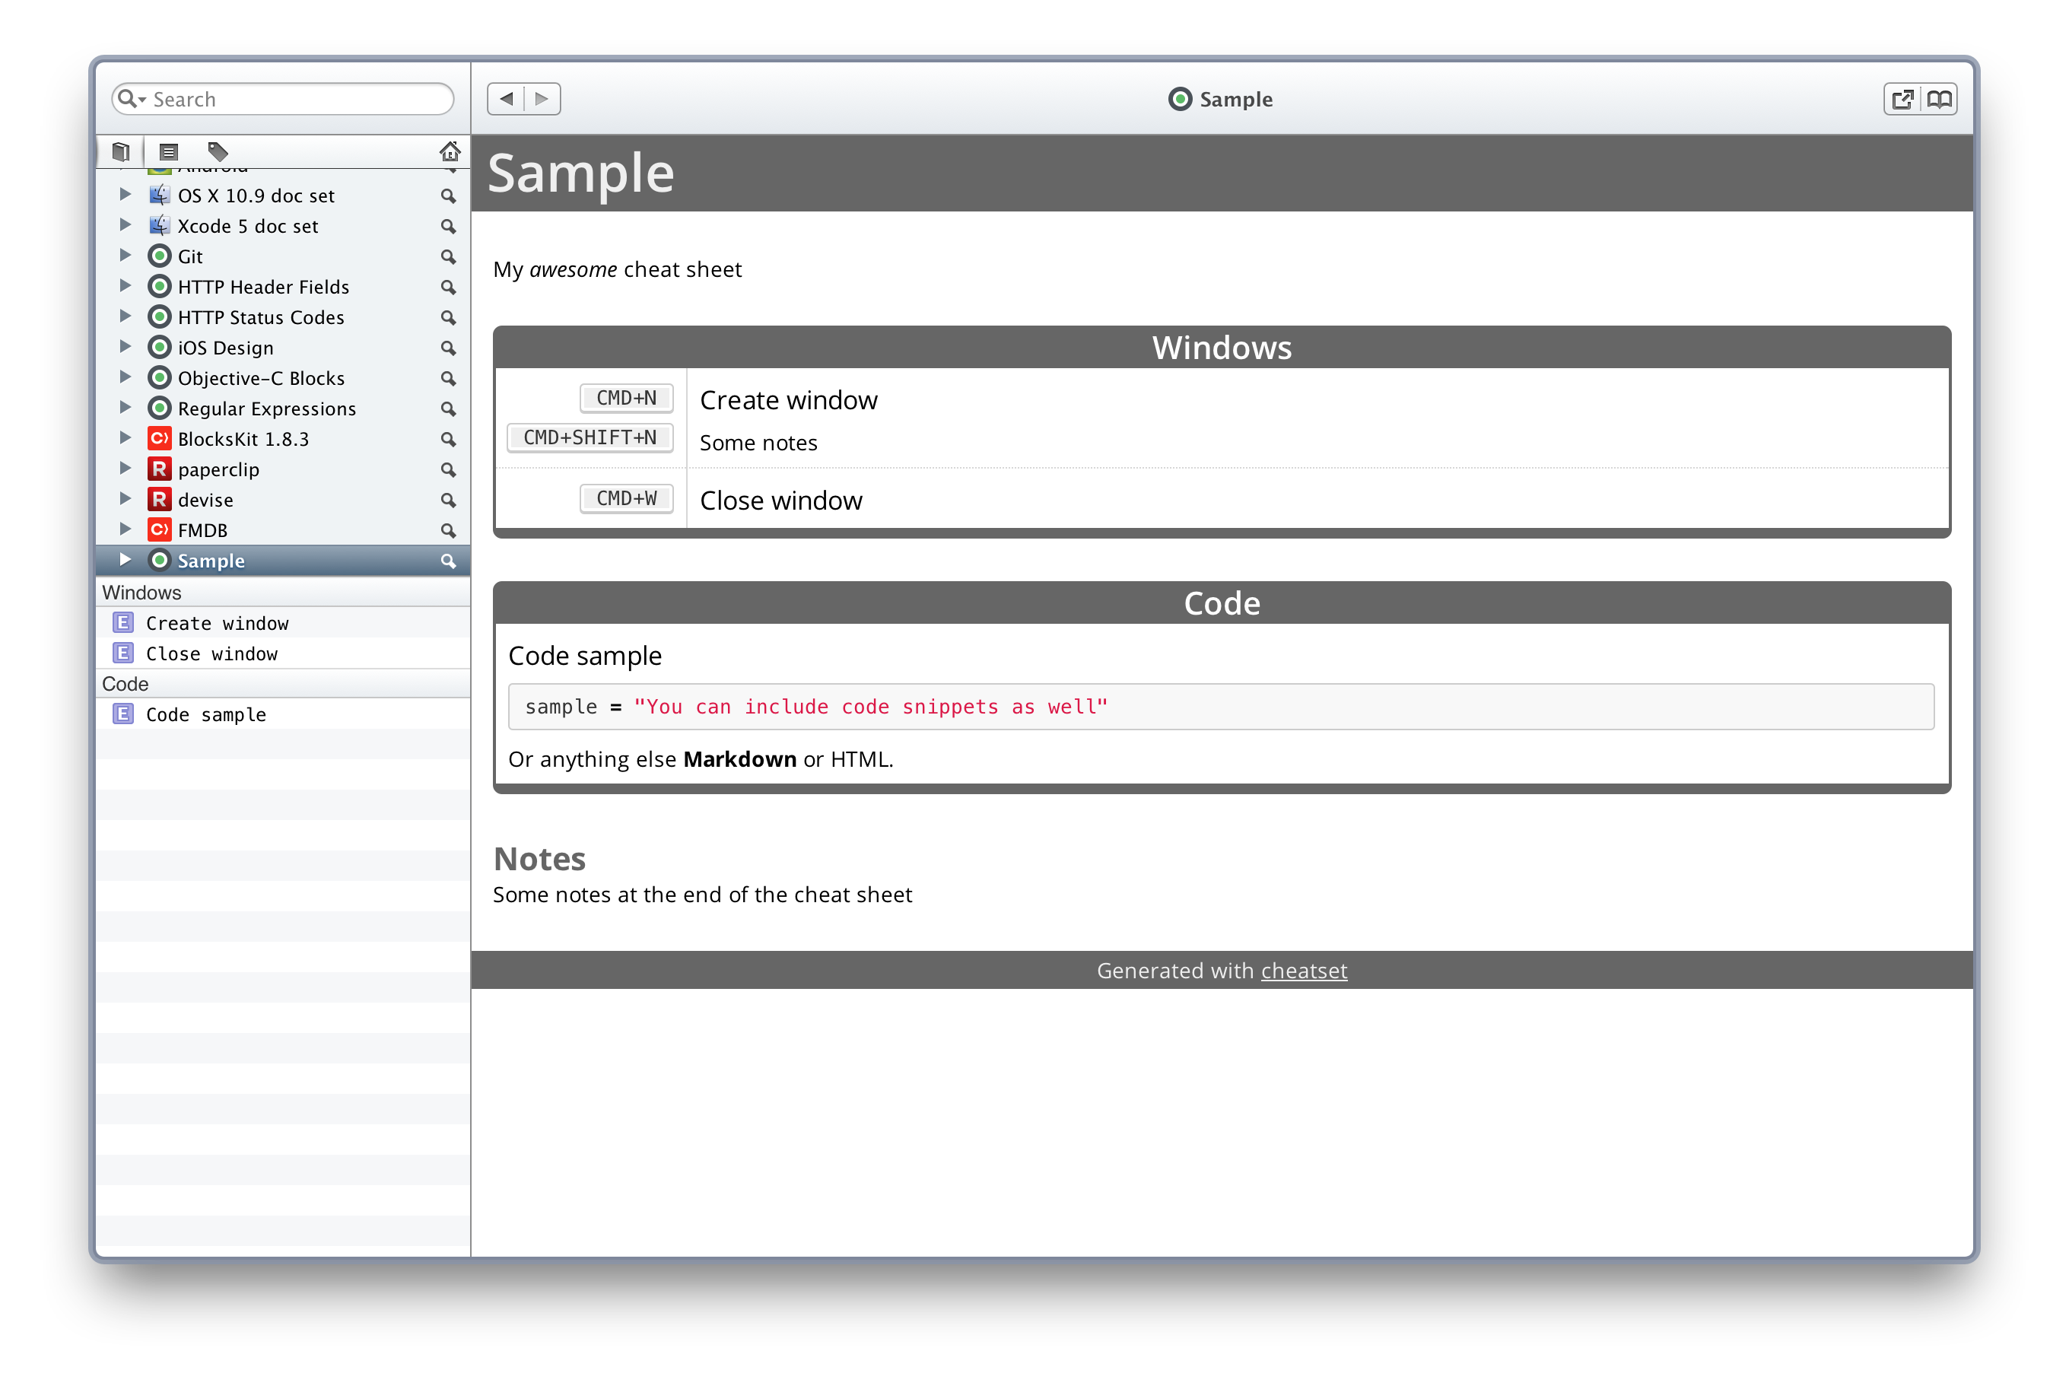The image size is (2069, 1386).
Task: Click the forward navigation arrow
Action: (542, 99)
